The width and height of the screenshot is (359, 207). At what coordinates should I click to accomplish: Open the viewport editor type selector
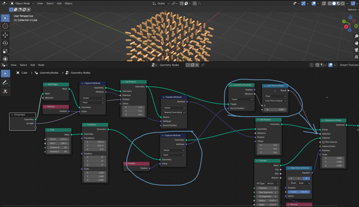point(4,3)
